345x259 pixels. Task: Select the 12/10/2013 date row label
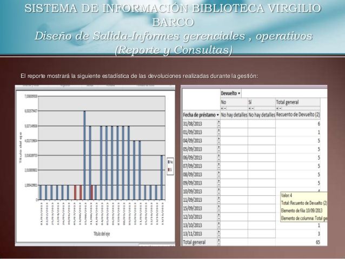point(193,217)
